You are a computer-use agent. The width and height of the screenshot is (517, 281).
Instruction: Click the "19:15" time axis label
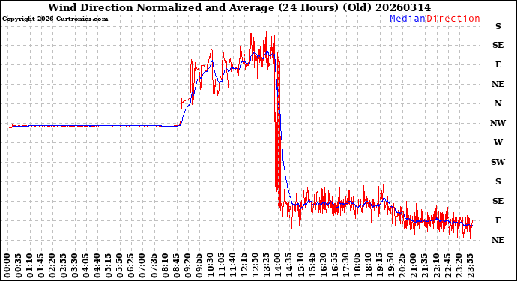[379, 266]
